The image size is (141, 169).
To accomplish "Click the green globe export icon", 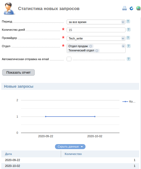I will coord(138,8).
